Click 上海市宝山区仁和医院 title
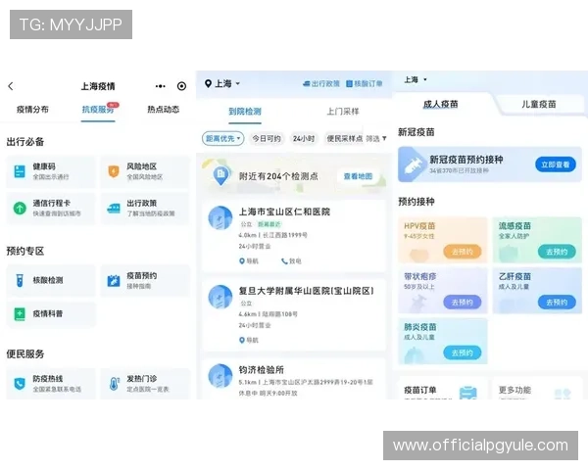The width and height of the screenshot is (588, 470). pos(284,211)
